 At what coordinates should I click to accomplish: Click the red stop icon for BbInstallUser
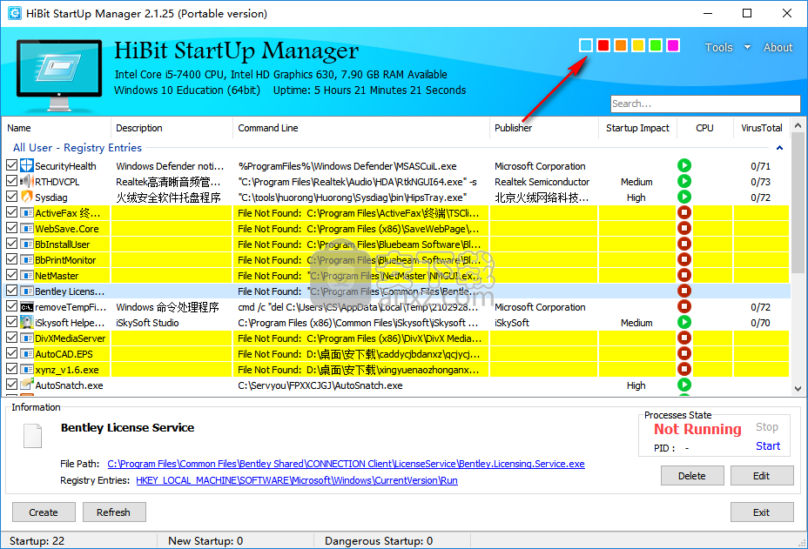click(x=683, y=244)
